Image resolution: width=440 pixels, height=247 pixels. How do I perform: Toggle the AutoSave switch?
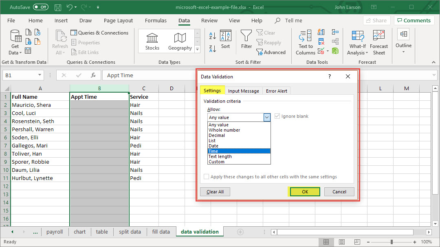point(40,7)
